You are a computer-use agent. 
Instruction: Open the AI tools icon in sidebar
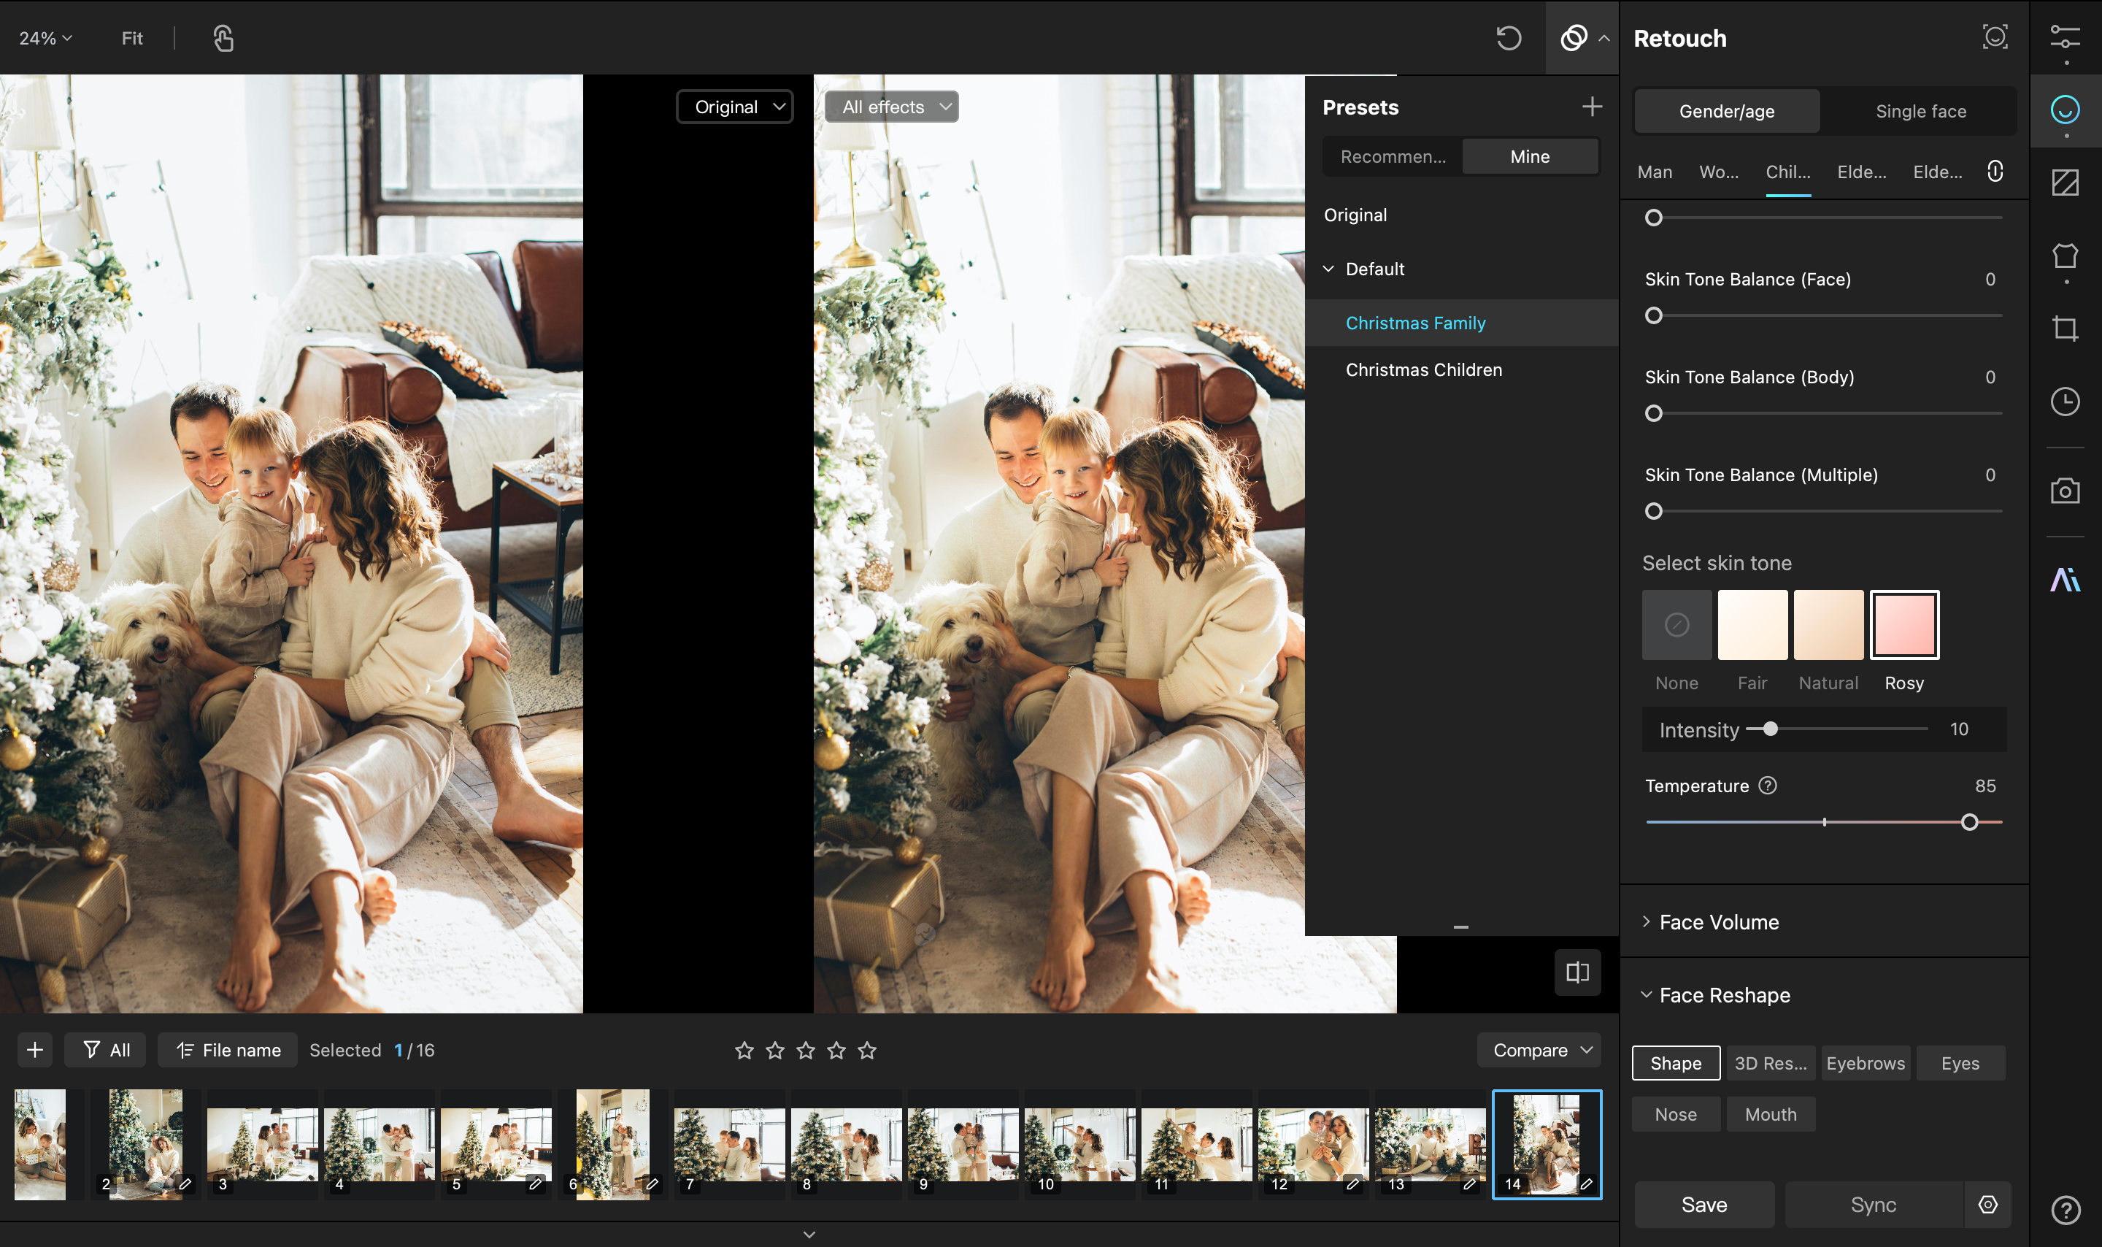click(2064, 580)
